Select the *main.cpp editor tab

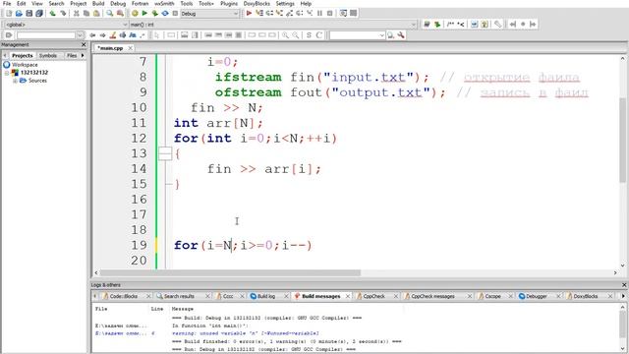pyautogui.click(x=111, y=48)
